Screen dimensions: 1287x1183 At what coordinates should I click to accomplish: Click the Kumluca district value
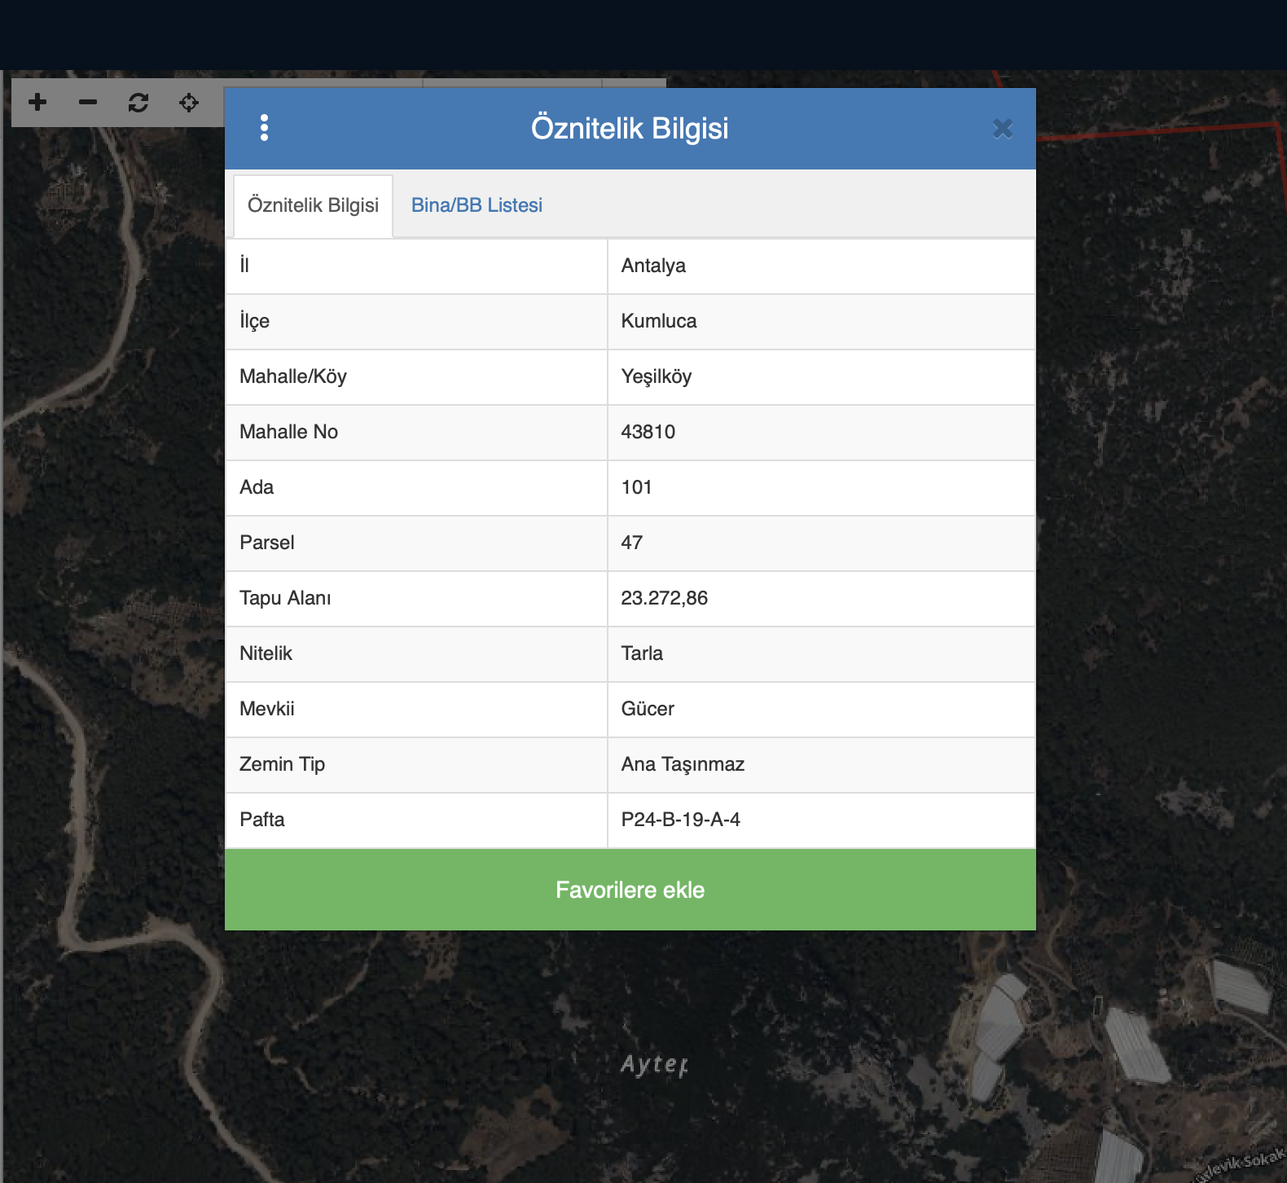(x=658, y=321)
